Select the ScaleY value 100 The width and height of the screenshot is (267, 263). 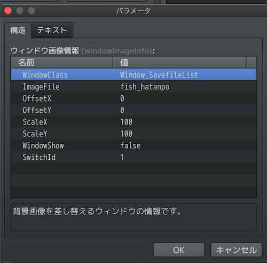127,134
